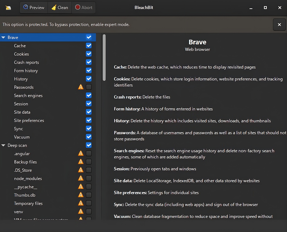Click the warning icon beside venv
Viewport: 287px width, 232px height.
[81, 212]
